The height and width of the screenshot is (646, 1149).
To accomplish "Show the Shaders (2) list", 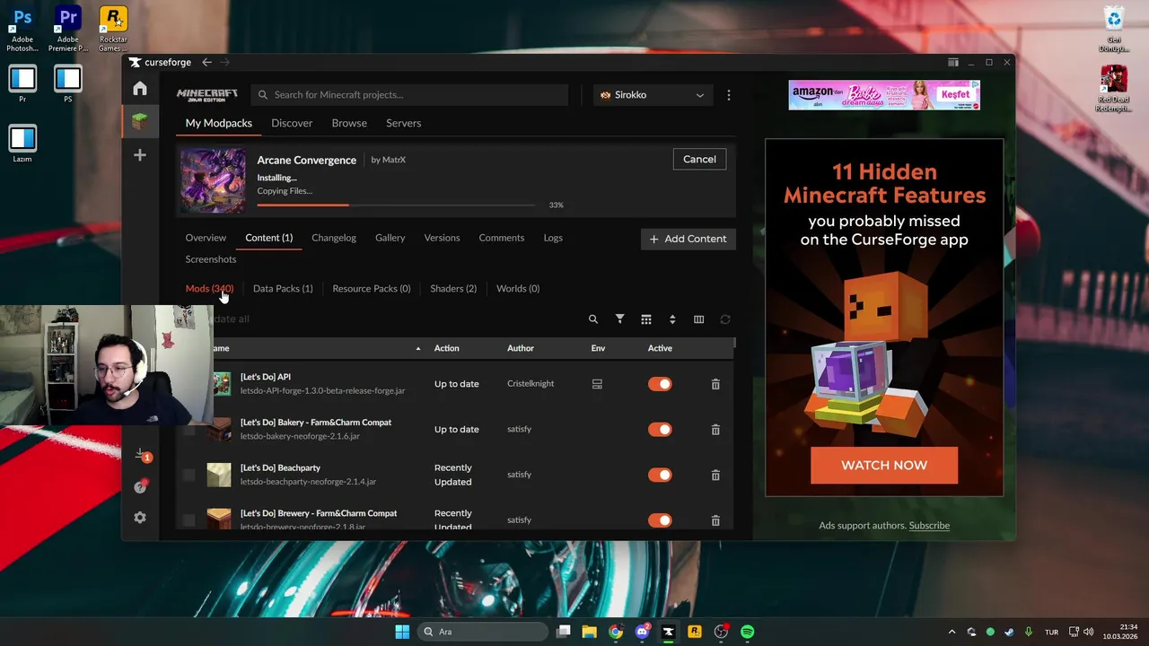I will (x=453, y=289).
